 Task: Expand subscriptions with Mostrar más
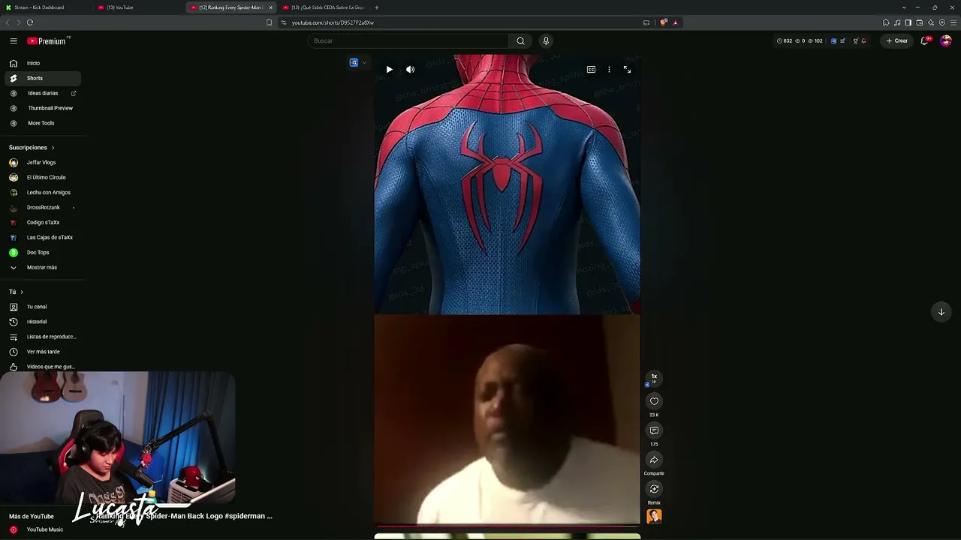point(43,268)
